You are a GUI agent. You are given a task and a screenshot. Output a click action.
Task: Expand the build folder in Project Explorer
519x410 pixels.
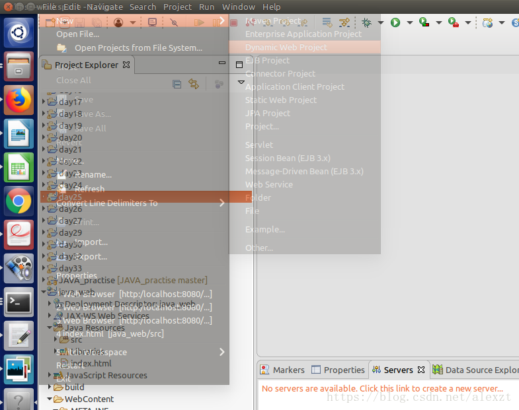pos(50,387)
